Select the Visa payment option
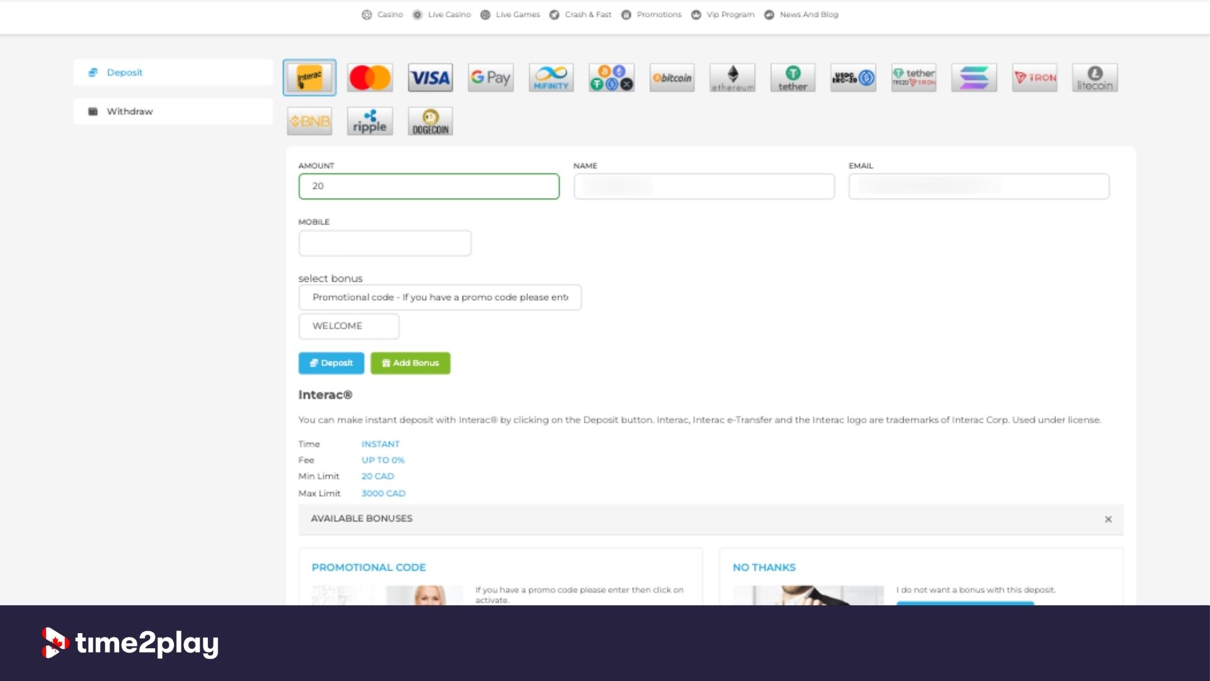 pos(430,78)
